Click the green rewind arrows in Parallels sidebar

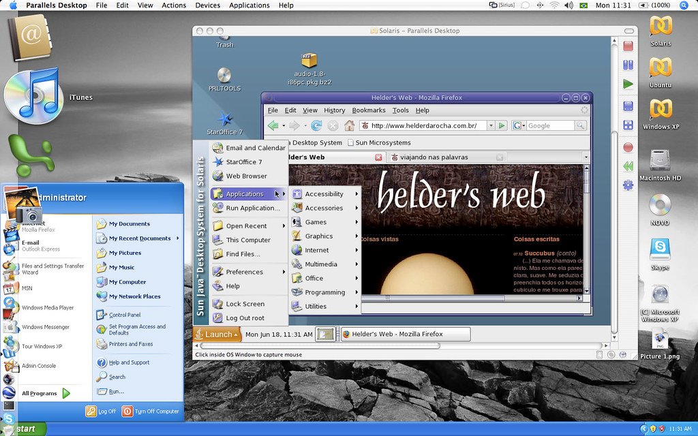[628, 166]
